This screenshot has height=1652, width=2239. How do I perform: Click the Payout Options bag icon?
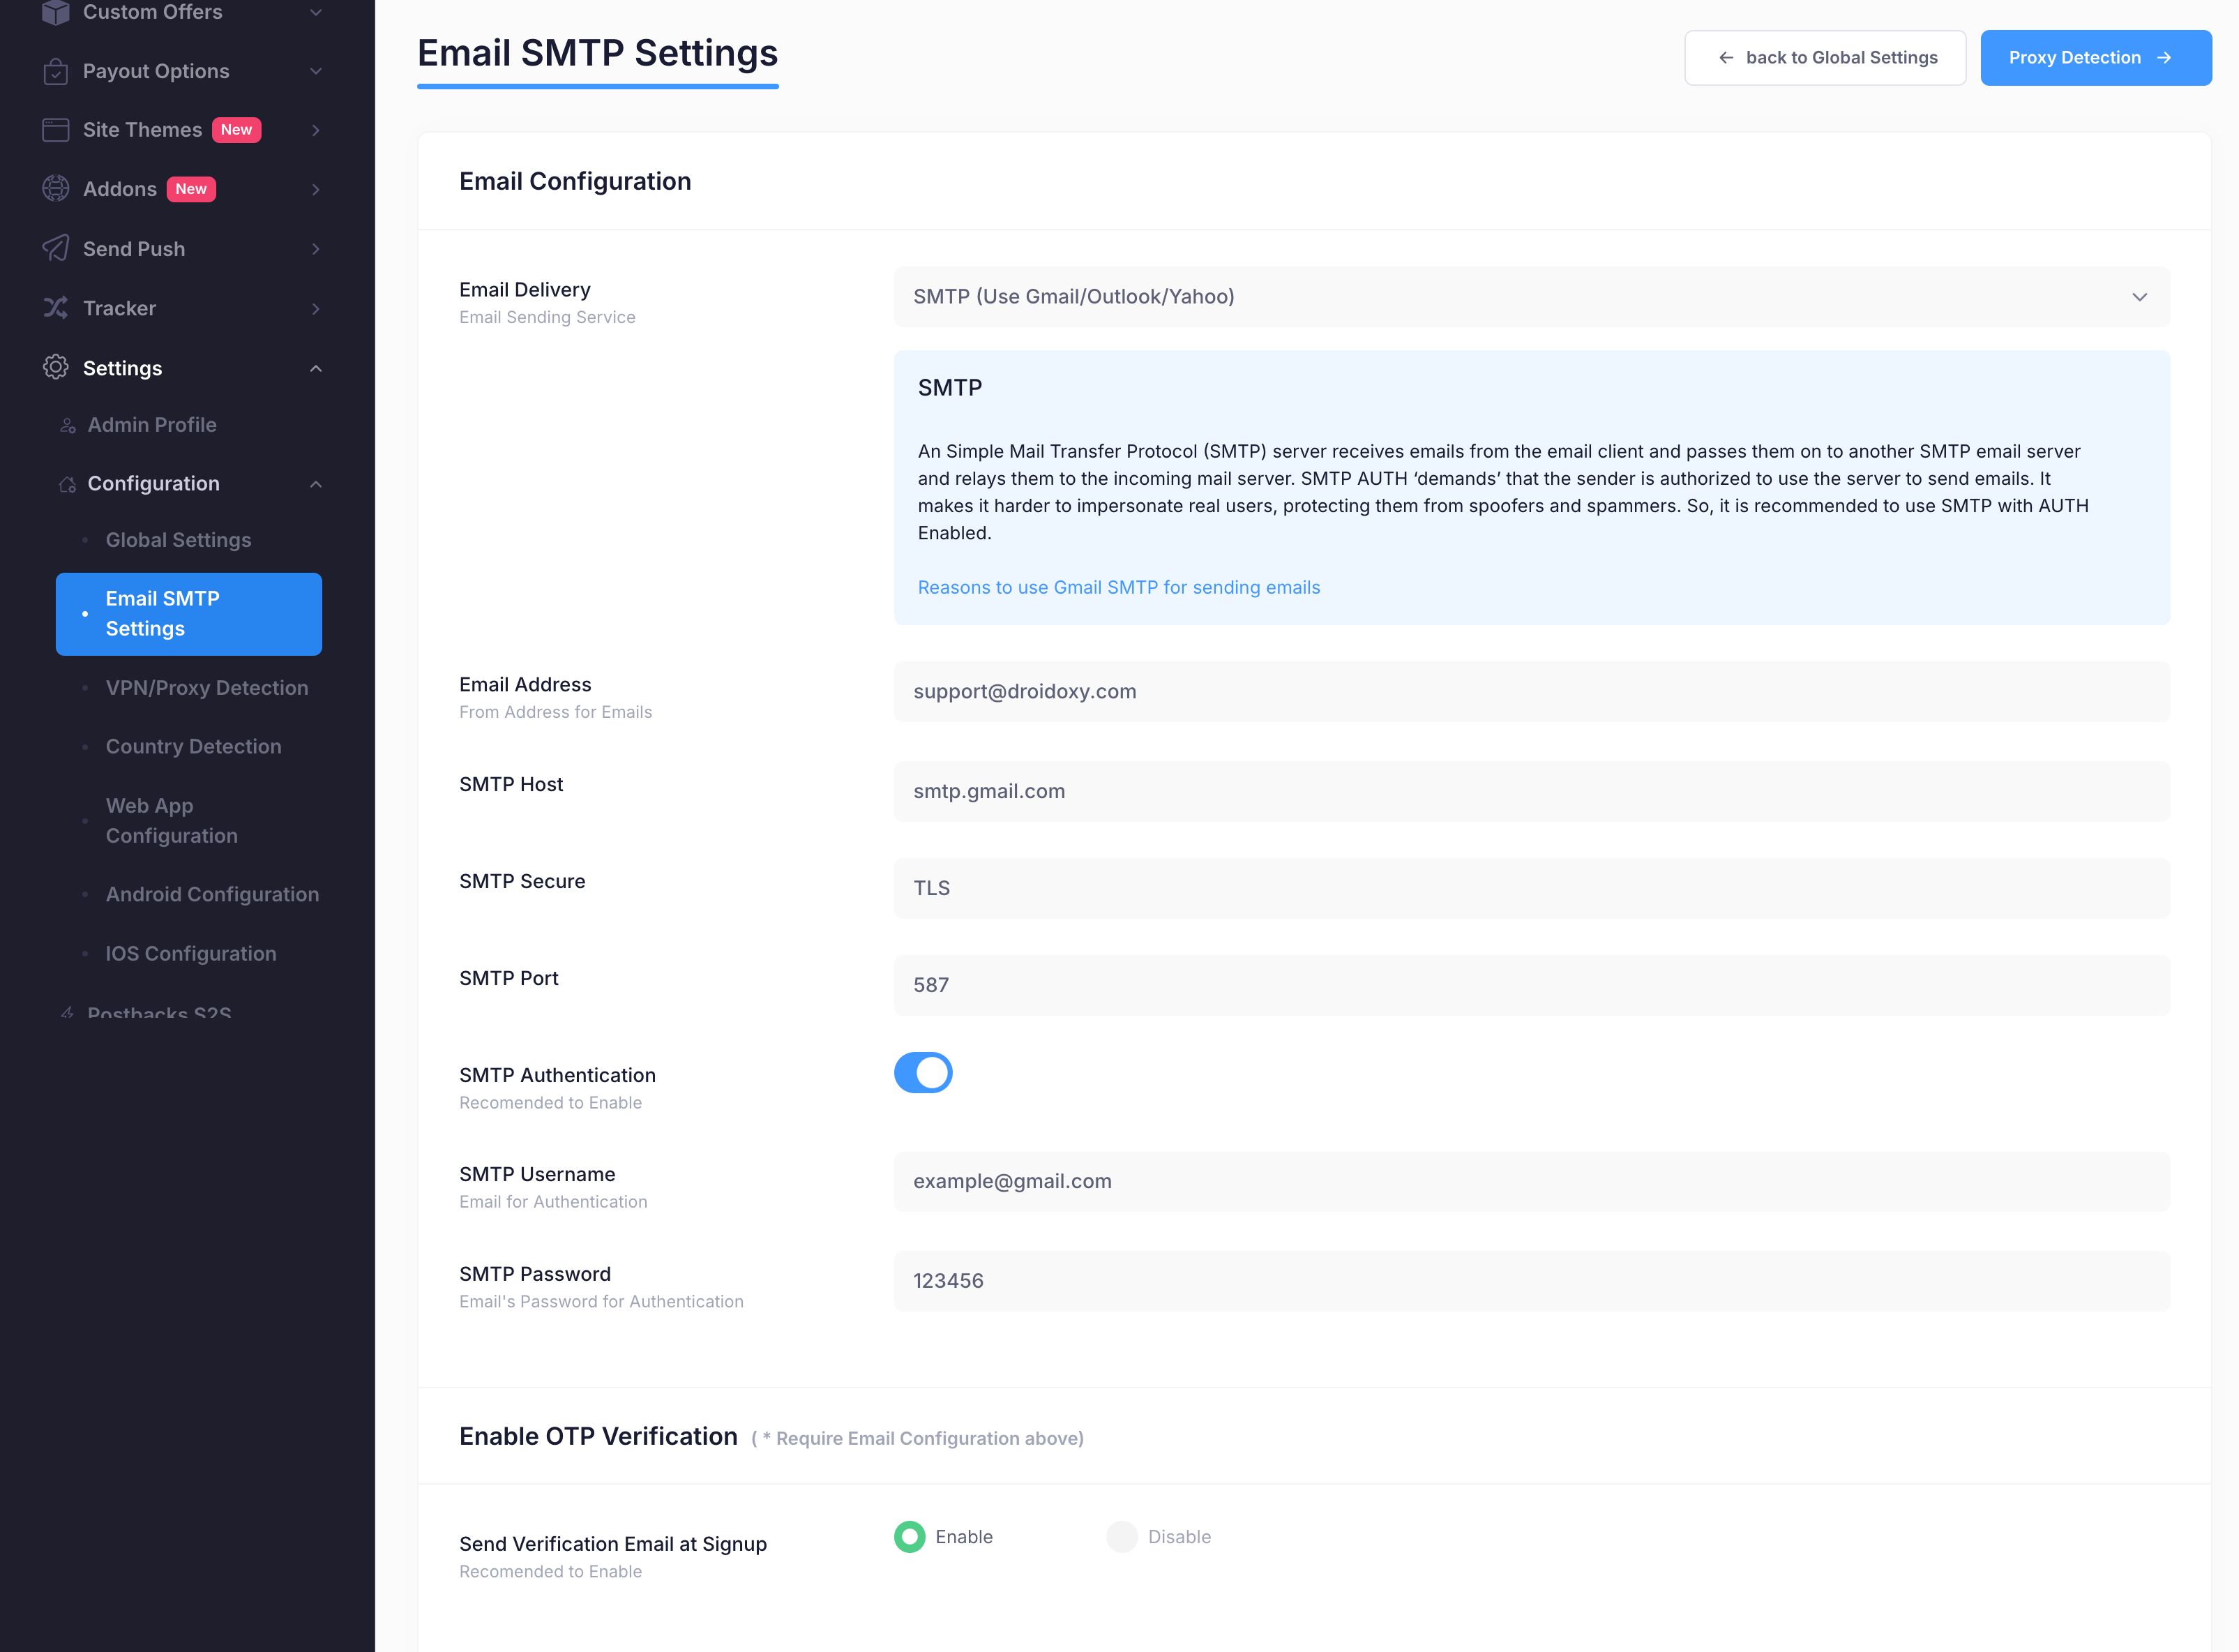click(56, 71)
